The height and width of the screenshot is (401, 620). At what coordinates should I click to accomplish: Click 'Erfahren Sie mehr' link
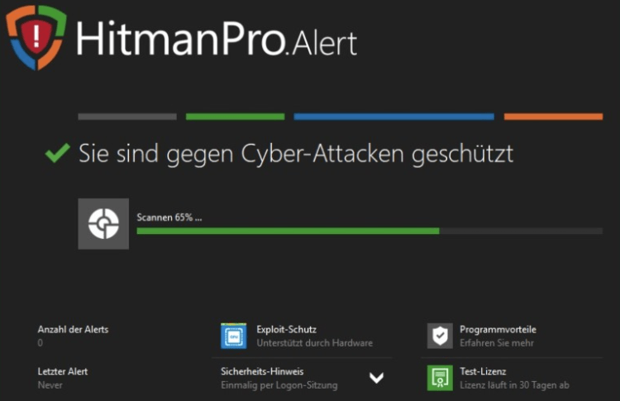[496, 343]
